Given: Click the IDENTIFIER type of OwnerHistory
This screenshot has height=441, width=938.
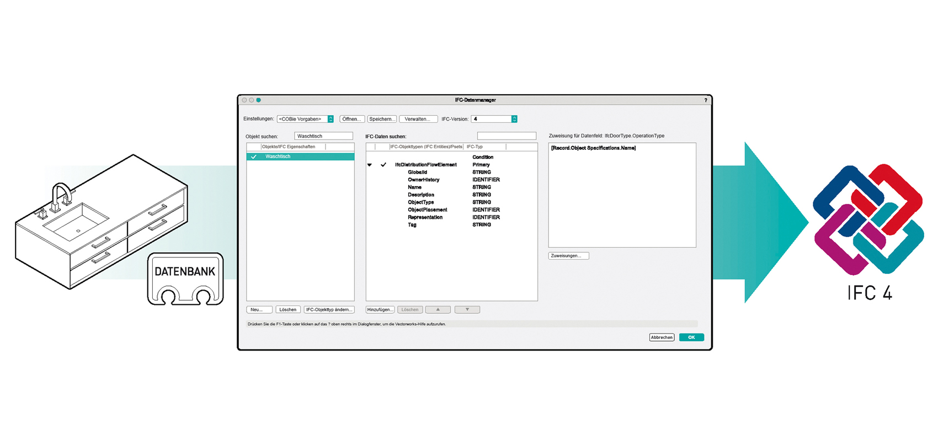Looking at the screenshot, I should pyautogui.click(x=486, y=180).
